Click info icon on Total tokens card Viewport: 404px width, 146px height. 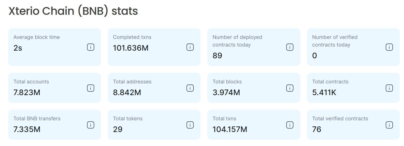[x=190, y=125]
